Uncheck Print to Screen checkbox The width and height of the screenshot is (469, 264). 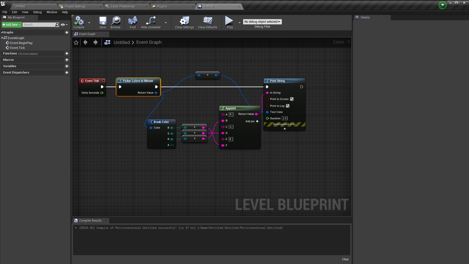pos(292,99)
